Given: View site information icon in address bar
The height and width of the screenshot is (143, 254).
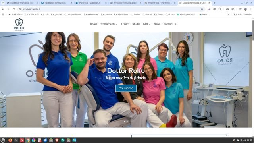Looking at the screenshot, I should 20,9.
